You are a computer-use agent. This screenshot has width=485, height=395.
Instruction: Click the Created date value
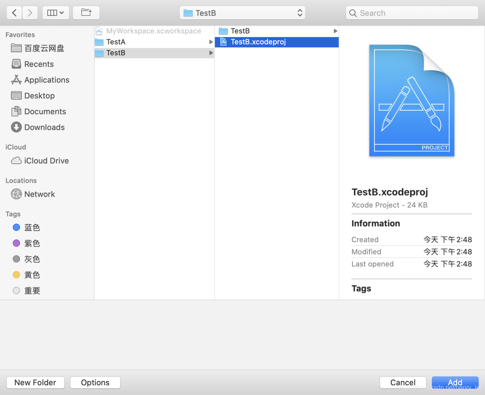point(447,240)
